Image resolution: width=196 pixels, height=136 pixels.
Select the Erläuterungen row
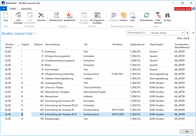[x=98, y=119]
